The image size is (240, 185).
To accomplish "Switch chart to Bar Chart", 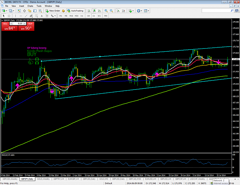I will (89, 11).
